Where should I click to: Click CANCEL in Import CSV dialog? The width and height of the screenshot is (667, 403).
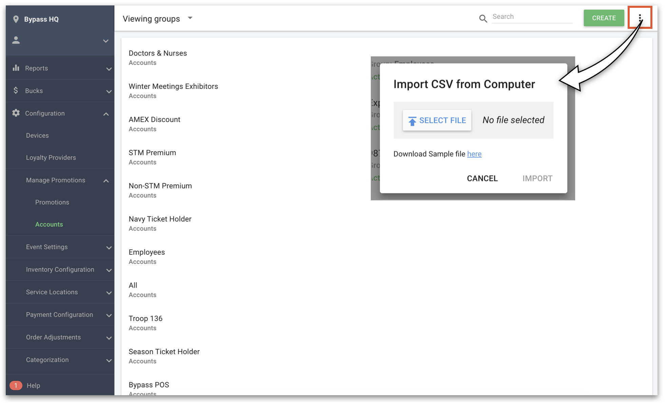(x=482, y=178)
